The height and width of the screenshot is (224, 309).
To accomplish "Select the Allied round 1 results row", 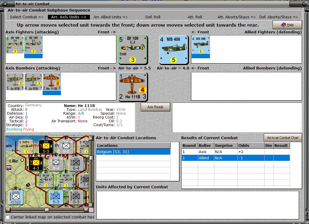I will pyautogui.click(x=236, y=158).
